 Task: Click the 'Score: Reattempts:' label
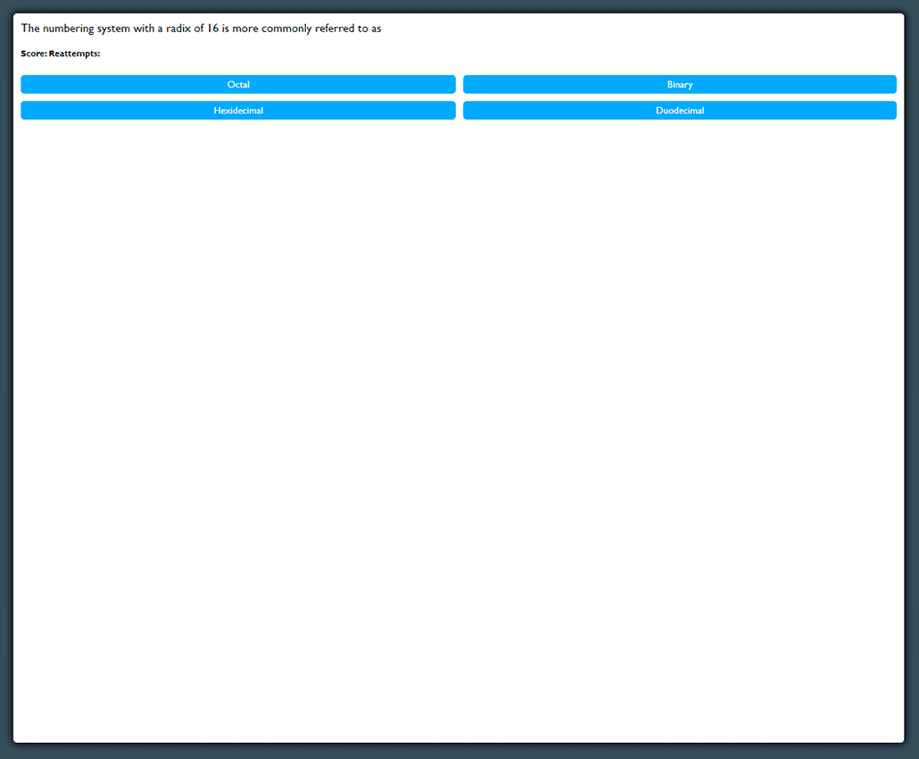(x=61, y=54)
